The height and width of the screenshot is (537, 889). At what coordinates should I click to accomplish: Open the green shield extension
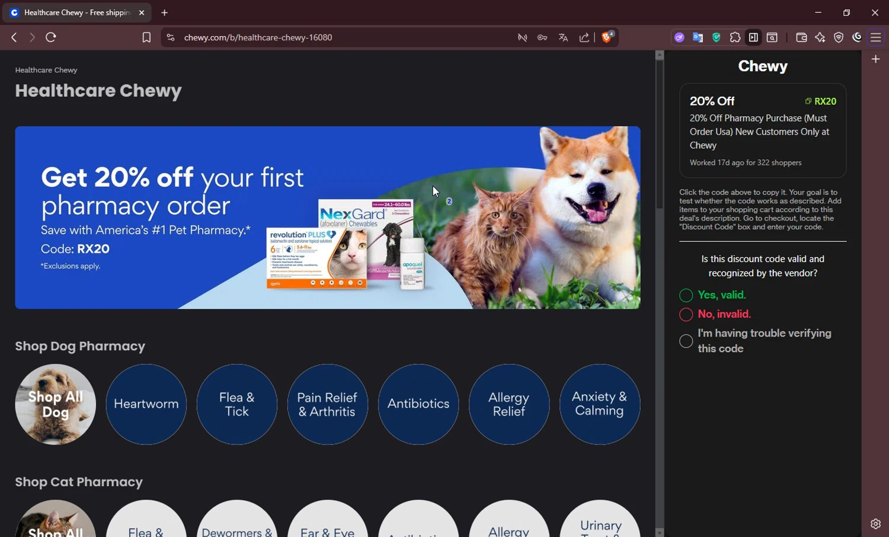click(717, 37)
